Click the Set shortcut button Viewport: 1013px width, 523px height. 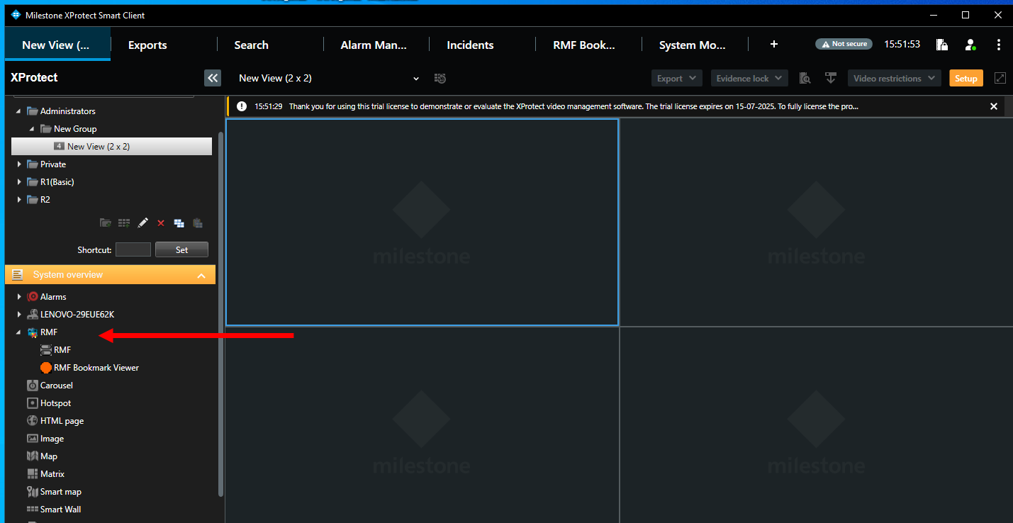(181, 249)
